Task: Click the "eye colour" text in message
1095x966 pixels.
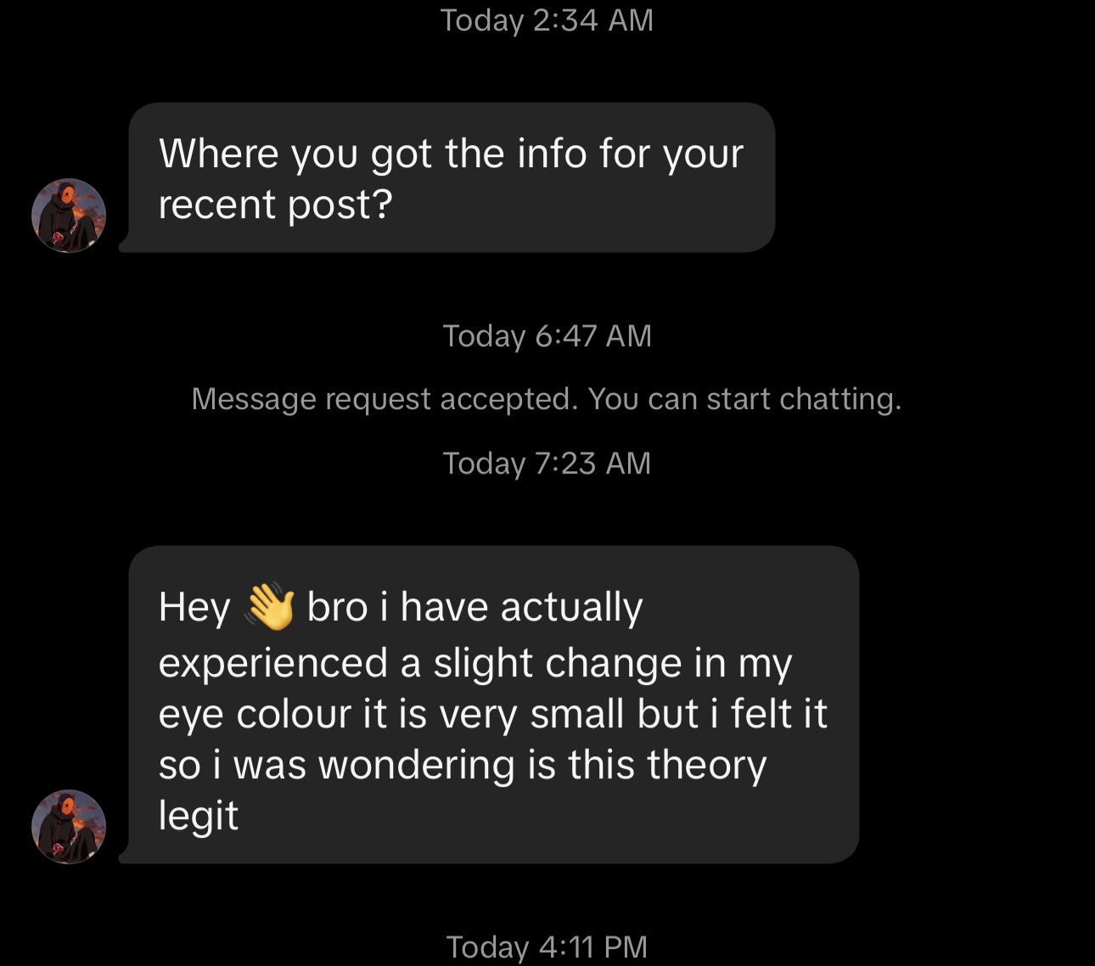Action: pyautogui.click(x=255, y=715)
